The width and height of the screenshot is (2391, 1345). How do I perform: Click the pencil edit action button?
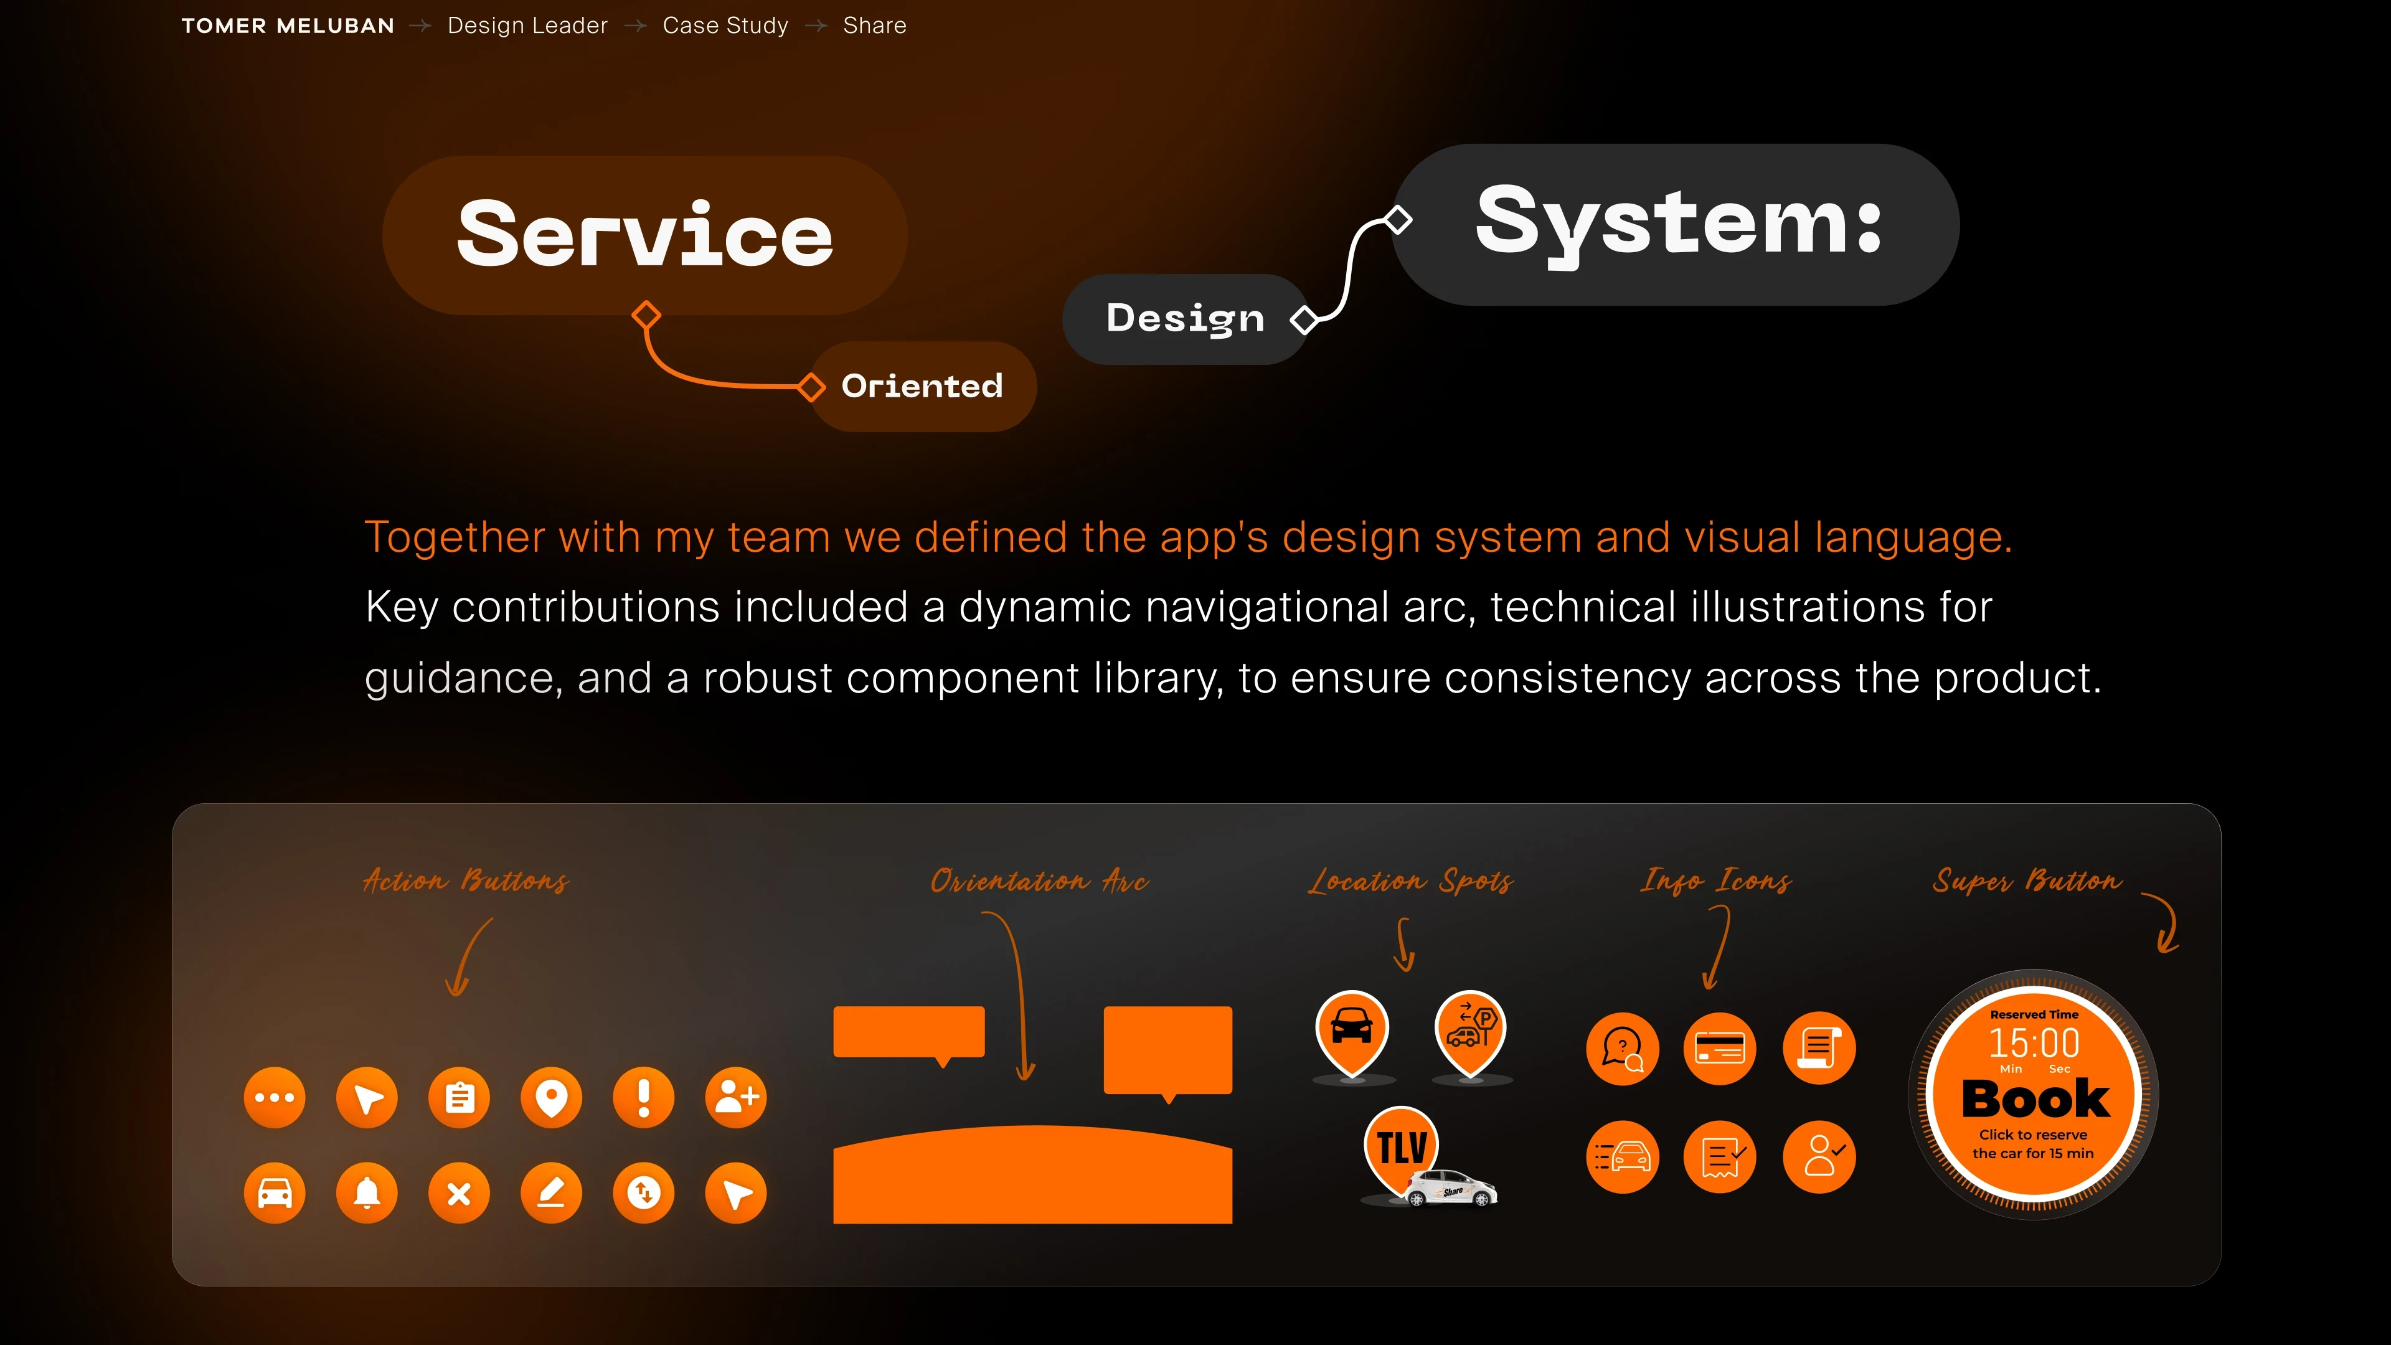[551, 1193]
